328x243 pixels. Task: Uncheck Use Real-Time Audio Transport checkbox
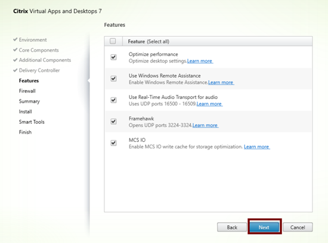(x=113, y=100)
